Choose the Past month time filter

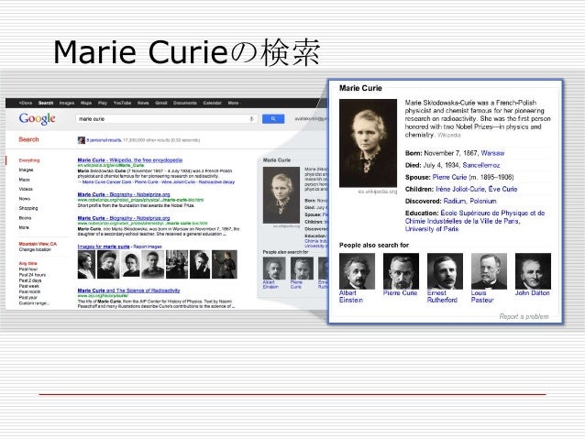coord(29,291)
